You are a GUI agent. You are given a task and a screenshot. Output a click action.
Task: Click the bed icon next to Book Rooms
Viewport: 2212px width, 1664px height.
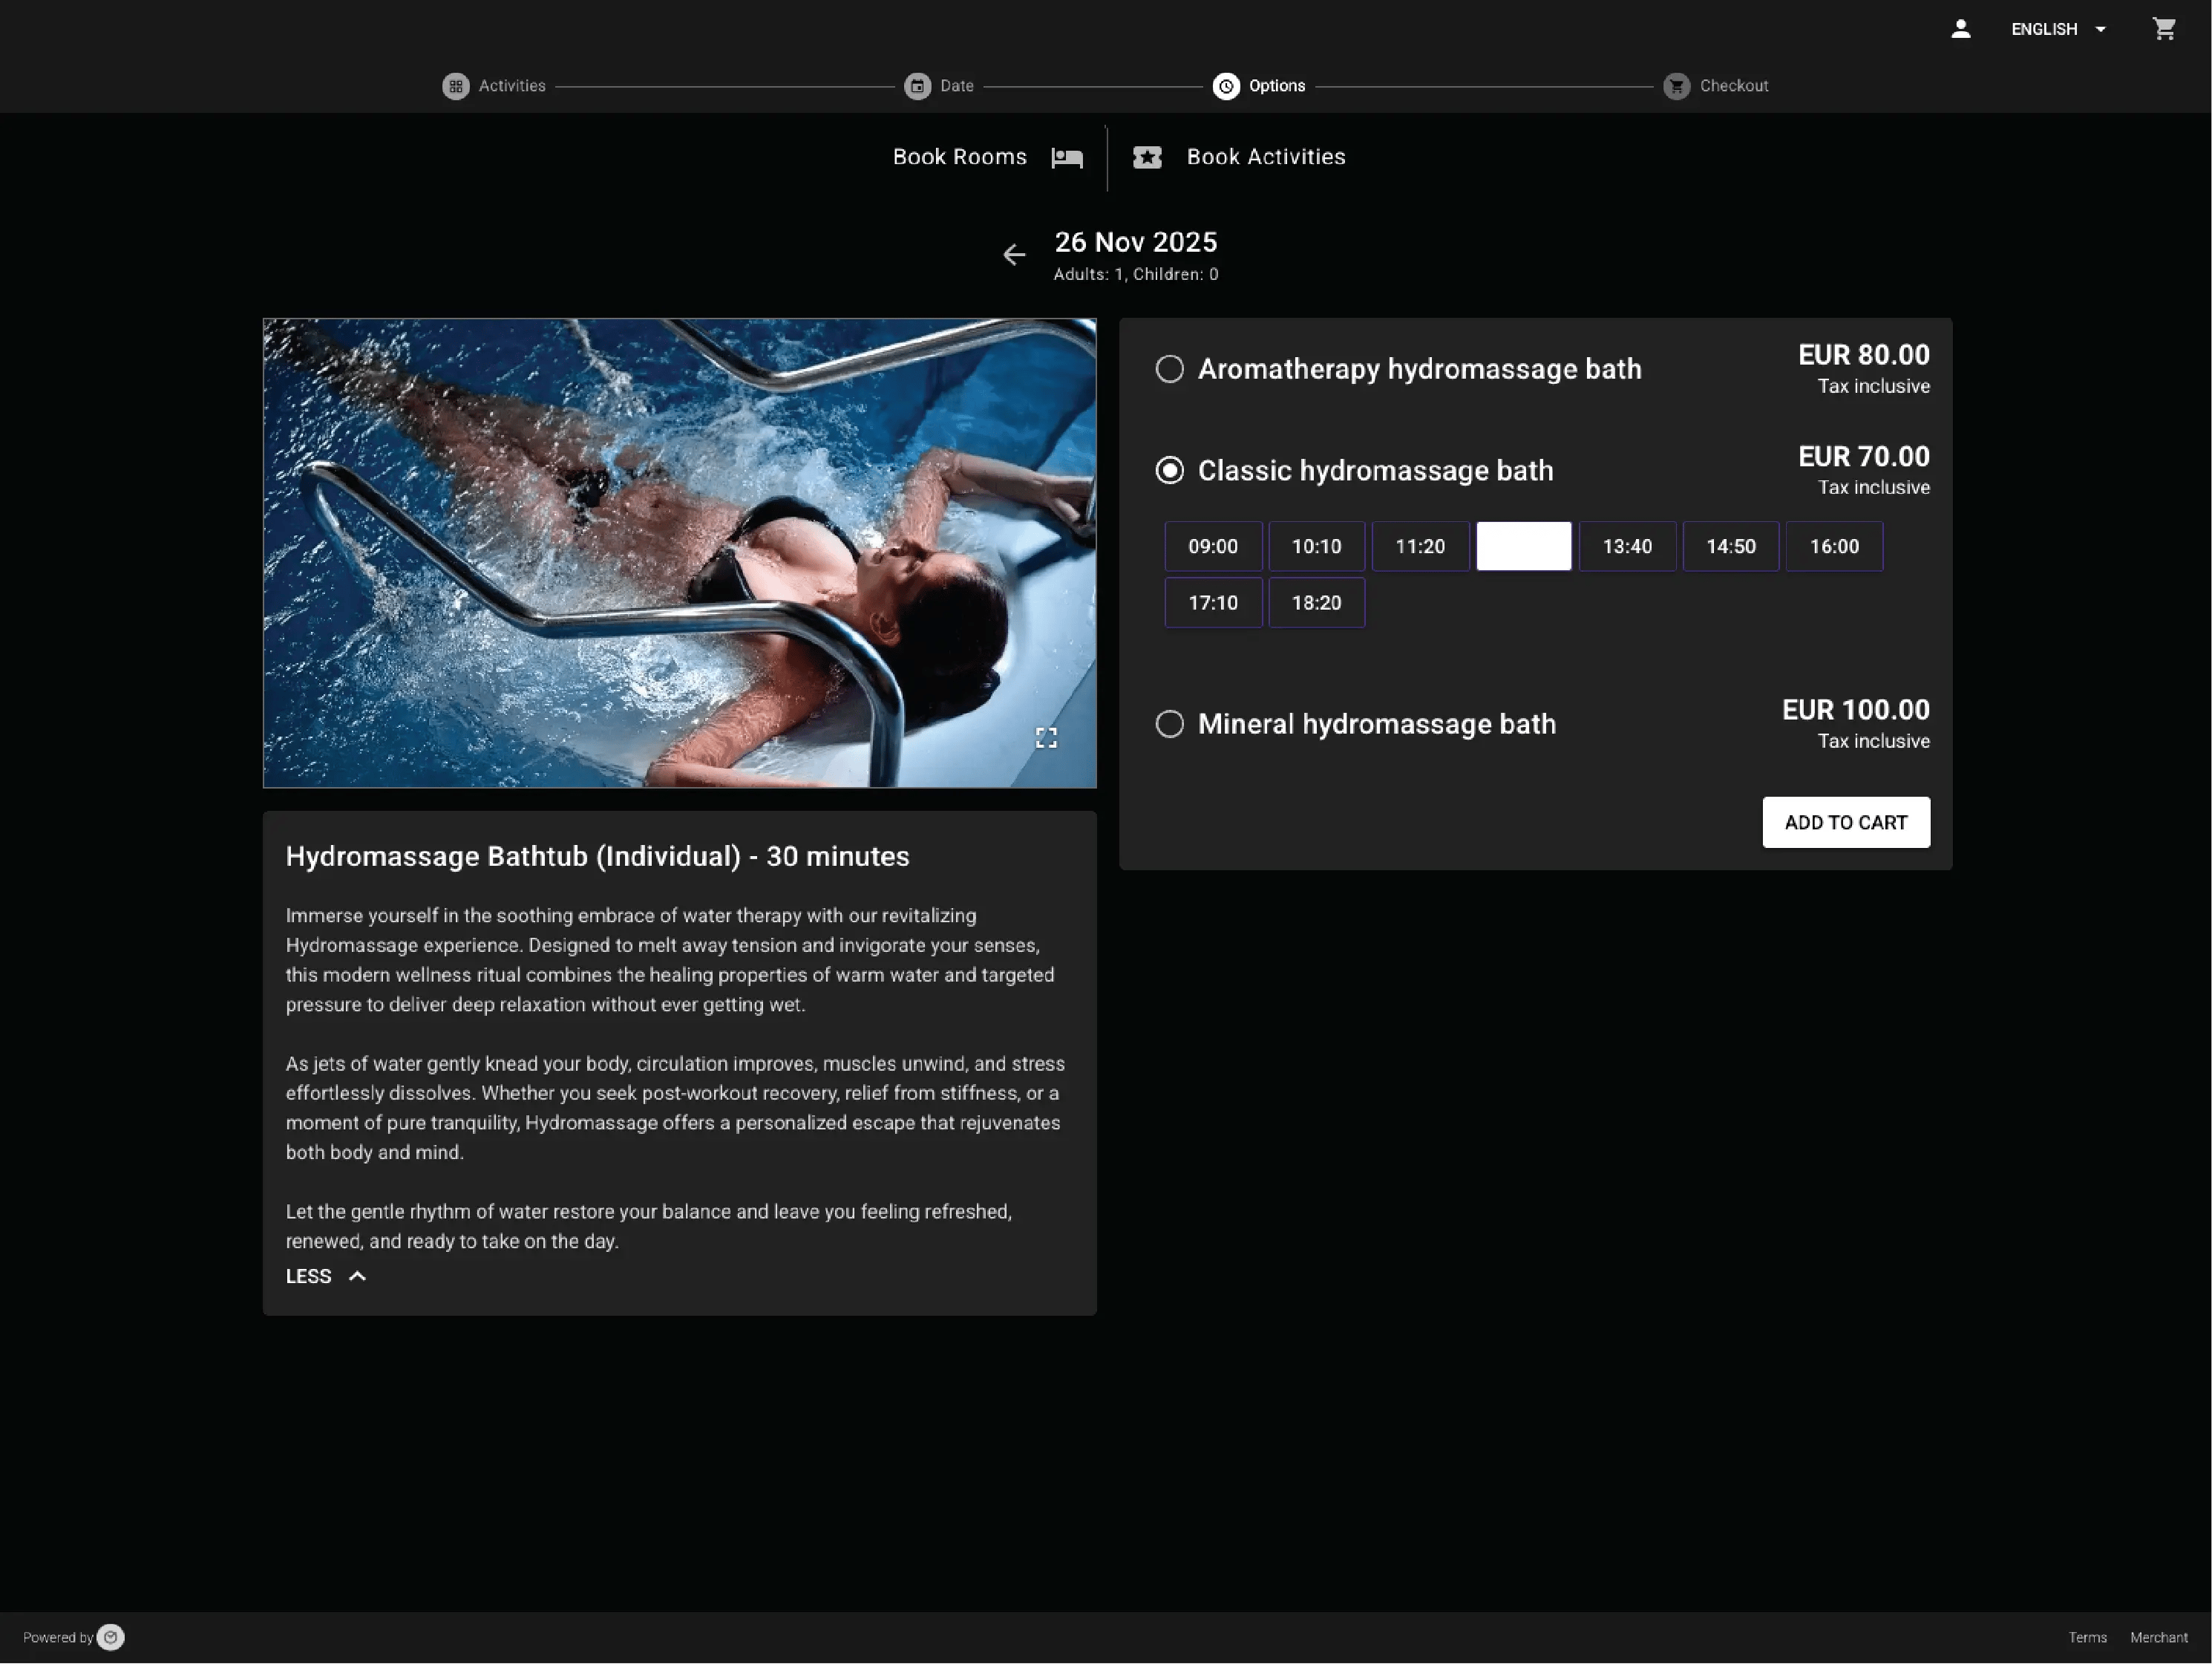(1067, 158)
